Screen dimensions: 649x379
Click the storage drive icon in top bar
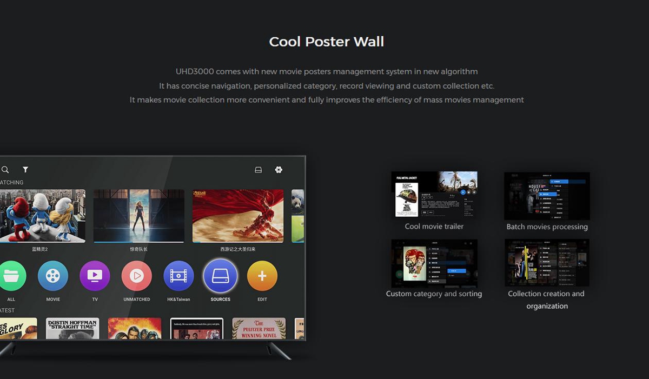258,170
